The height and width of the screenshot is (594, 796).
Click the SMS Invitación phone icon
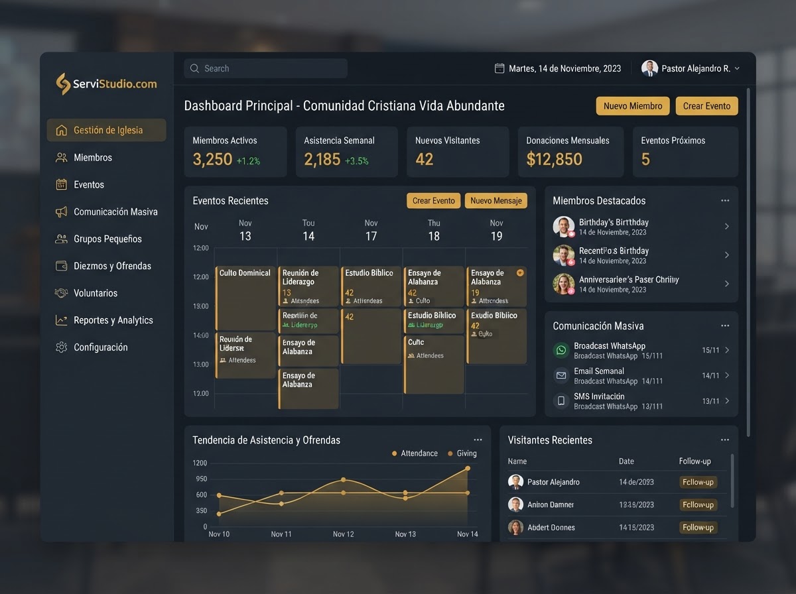pos(562,400)
